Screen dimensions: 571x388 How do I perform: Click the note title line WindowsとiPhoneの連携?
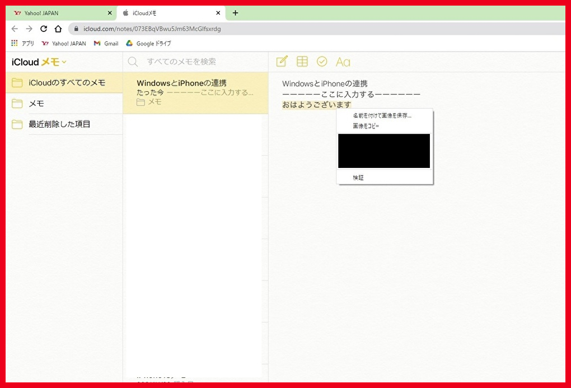pyautogui.click(x=325, y=83)
